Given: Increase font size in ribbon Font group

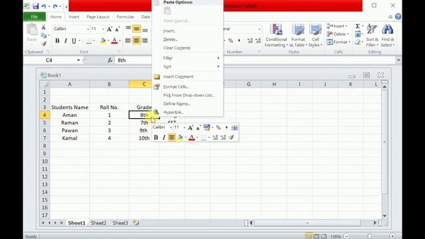Looking at the screenshot, I should pyautogui.click(x=109, y=29).
